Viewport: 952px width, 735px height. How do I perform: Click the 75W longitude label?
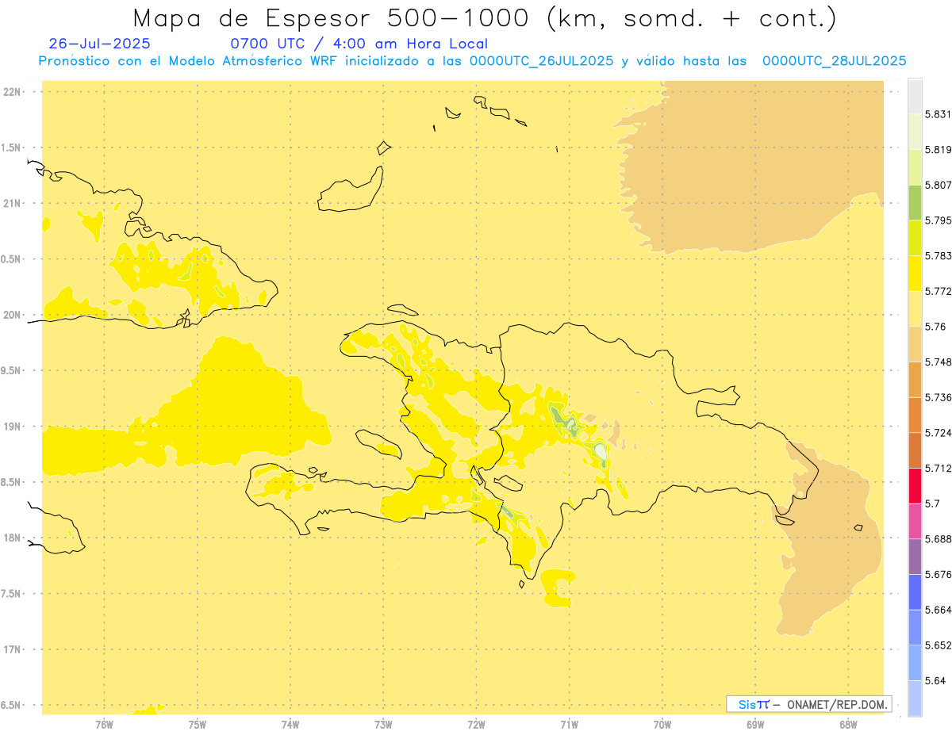pyautogui.click(x=198, y=724)
